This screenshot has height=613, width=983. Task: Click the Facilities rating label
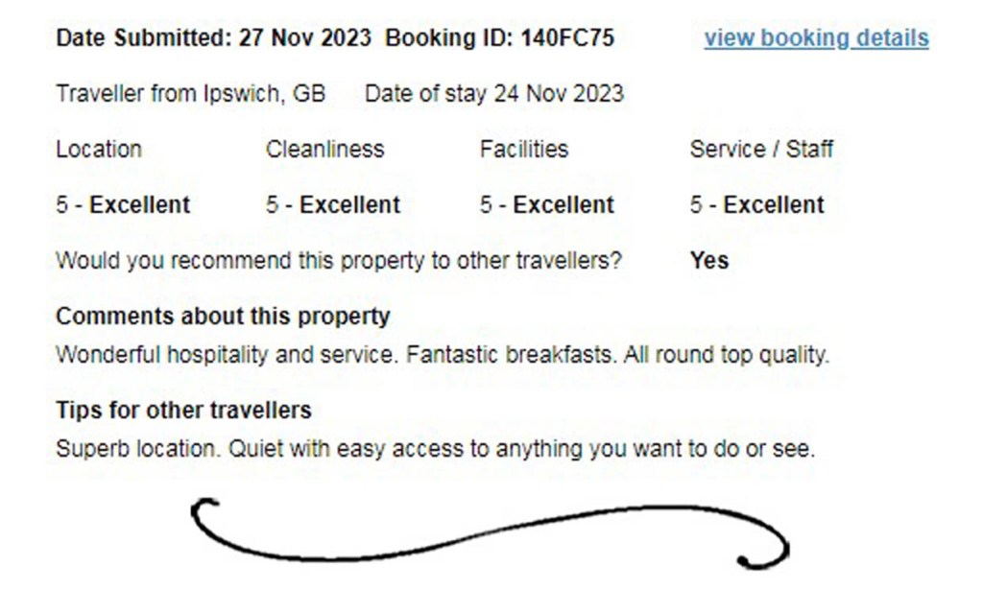pyautogui.click(x=524, y=150)
